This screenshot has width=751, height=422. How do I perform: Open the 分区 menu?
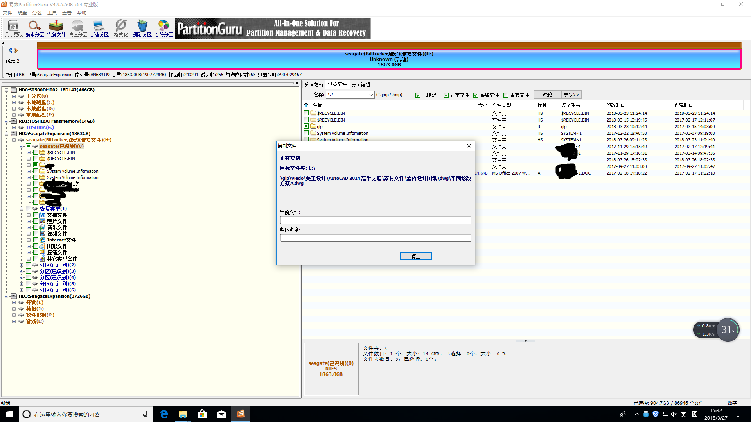37,13
